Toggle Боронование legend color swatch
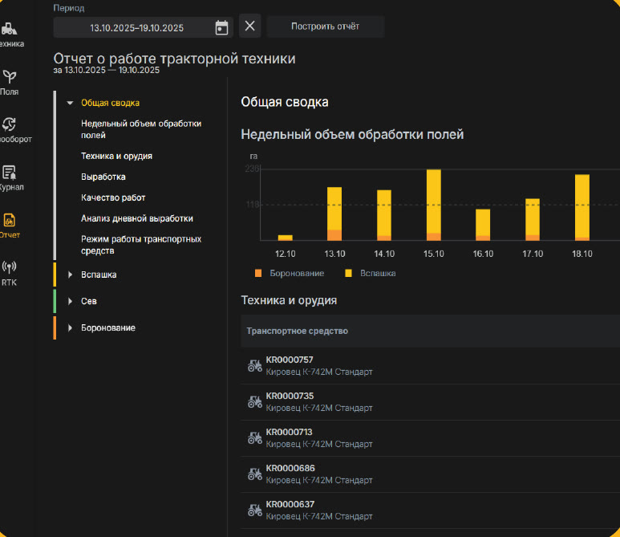Screen dimensions: 620x537 coord(258,274)
